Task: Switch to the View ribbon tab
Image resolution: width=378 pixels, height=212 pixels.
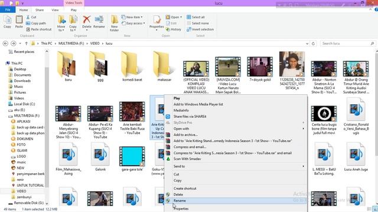Action: (x=55, y=10)
